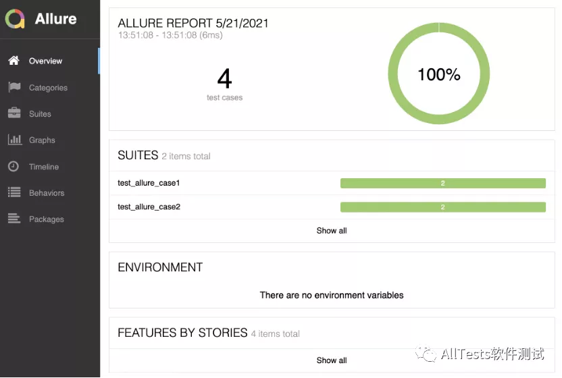Expand Show all under Suites
The height and width of the screenshot is (378, 562).
click(332, 231)
